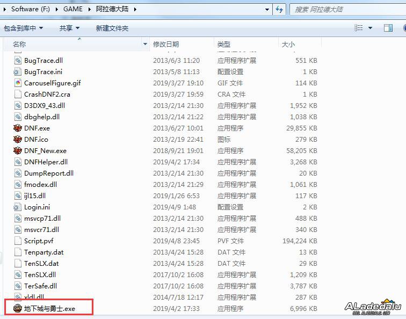Click the DNF.exe application icon
The width and height of the screenshot is (406, 319).
coord(18,128)
